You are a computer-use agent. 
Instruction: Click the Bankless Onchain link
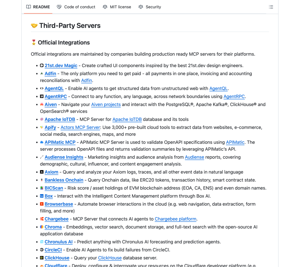tap(64, 180)
